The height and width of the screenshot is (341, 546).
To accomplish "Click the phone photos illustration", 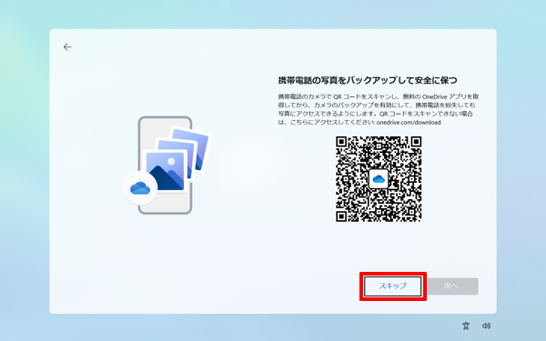I will tap(167, 165).
